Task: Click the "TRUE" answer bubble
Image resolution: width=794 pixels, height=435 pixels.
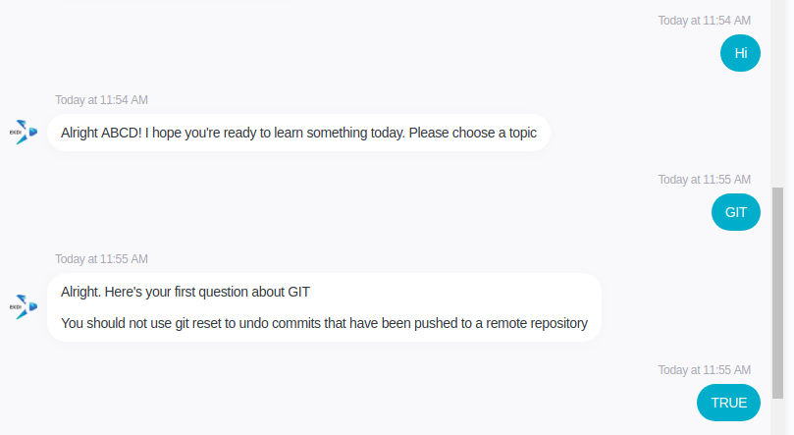Action: [x=728, y=403]
